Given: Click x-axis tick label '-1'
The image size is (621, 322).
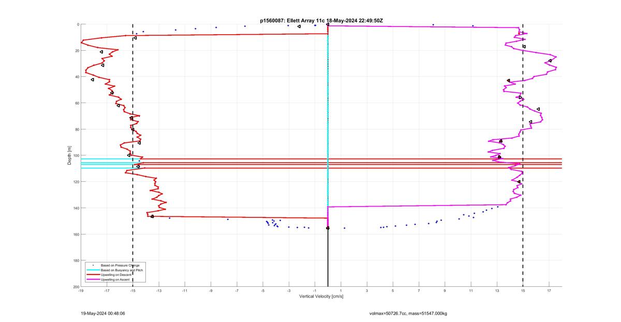Looking at the screenshot, I should click(315, 291).
